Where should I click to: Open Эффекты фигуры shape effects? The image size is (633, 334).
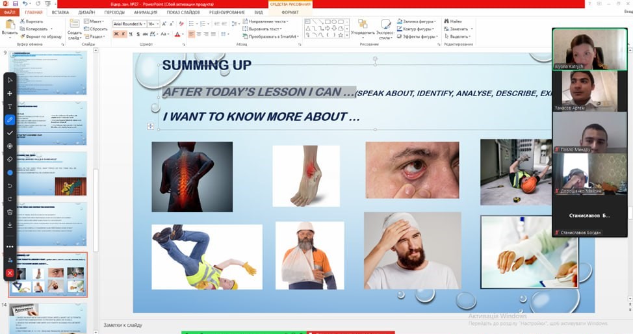tap(417, 36)
